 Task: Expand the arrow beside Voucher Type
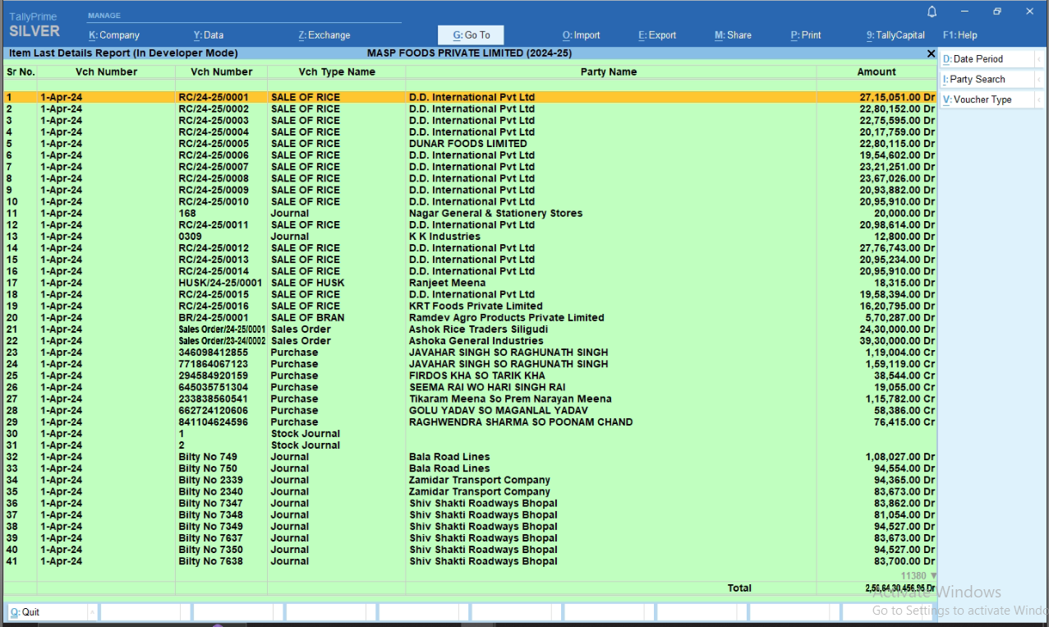[1039, 99]
